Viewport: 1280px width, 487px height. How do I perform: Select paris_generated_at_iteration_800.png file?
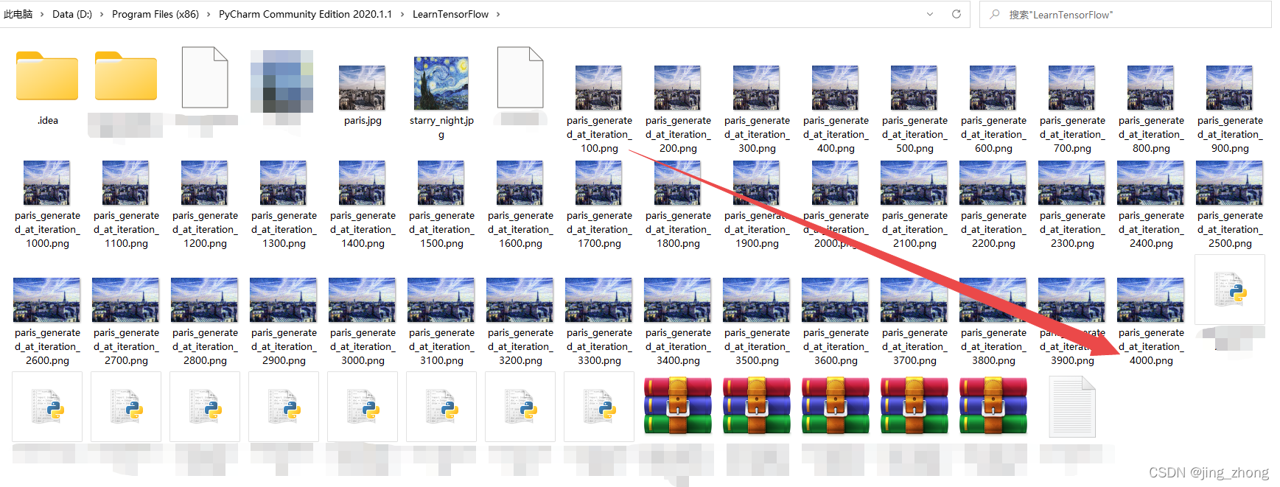click(x=1151, y=109)
